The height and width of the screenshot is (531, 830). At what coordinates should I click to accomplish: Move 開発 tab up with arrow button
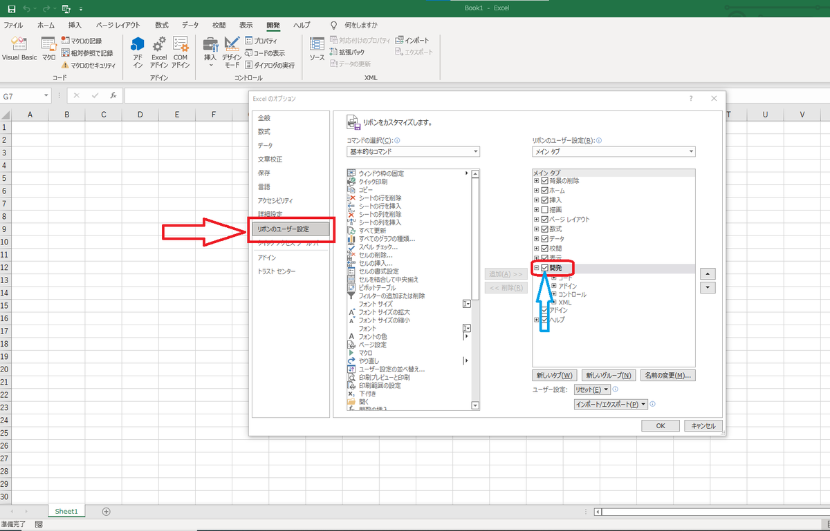[x=708, y=274]
